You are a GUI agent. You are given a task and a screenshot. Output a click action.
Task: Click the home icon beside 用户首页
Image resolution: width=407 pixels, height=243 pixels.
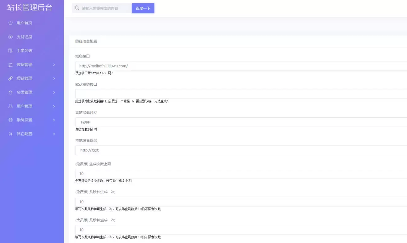pyautogui.click(x=10, y=23)
